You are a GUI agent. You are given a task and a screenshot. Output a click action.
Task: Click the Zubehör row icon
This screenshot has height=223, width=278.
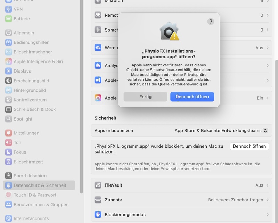coord(98,200)
